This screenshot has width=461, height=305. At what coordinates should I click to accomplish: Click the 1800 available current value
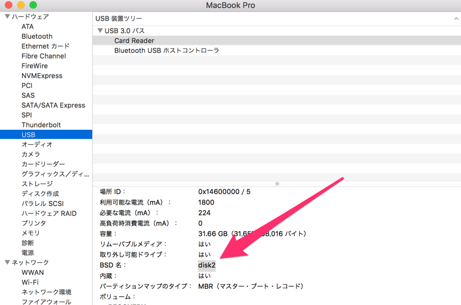click(206, 202)
